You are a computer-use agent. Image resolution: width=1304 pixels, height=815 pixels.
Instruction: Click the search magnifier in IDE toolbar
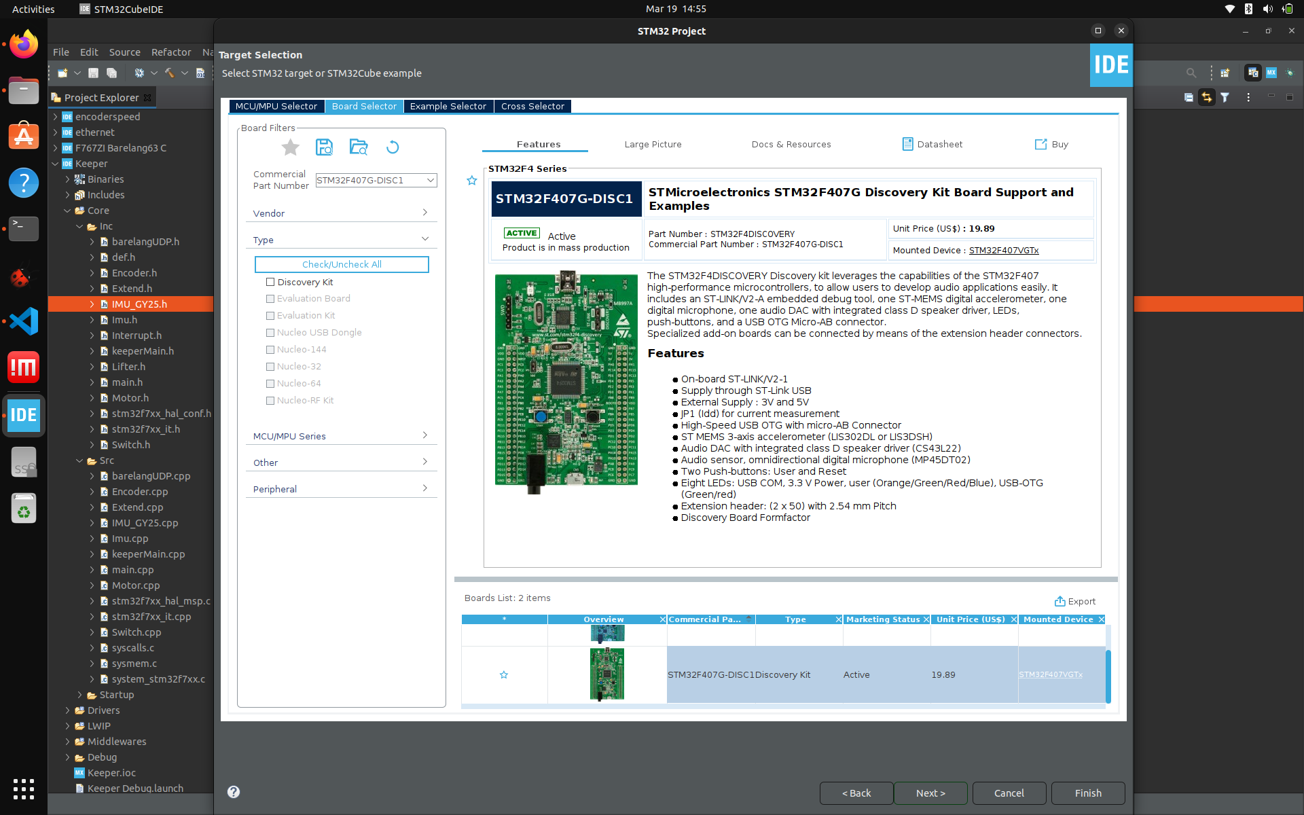(1191, 73)
